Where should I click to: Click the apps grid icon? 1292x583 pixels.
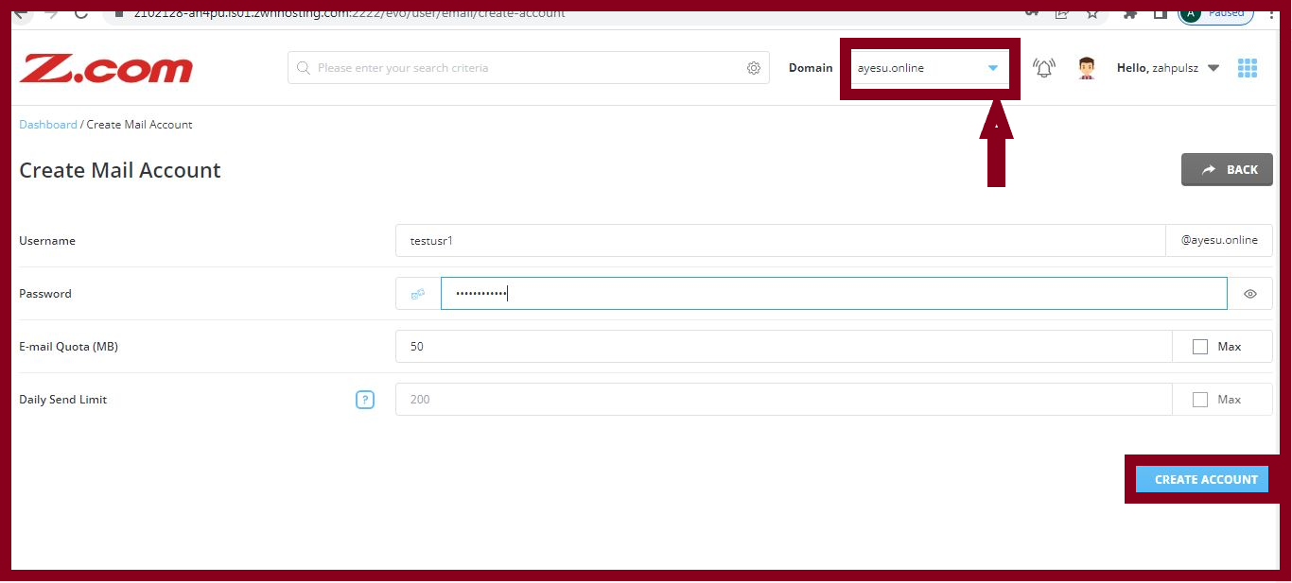(1248, 67)
